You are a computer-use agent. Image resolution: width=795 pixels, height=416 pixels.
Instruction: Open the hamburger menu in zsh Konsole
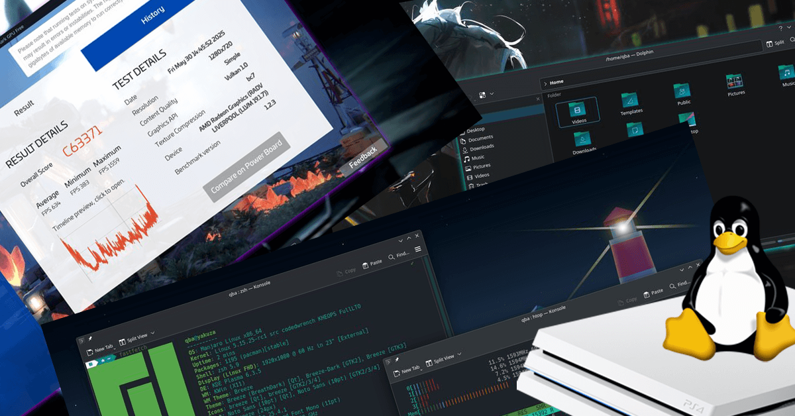(418, 249)
